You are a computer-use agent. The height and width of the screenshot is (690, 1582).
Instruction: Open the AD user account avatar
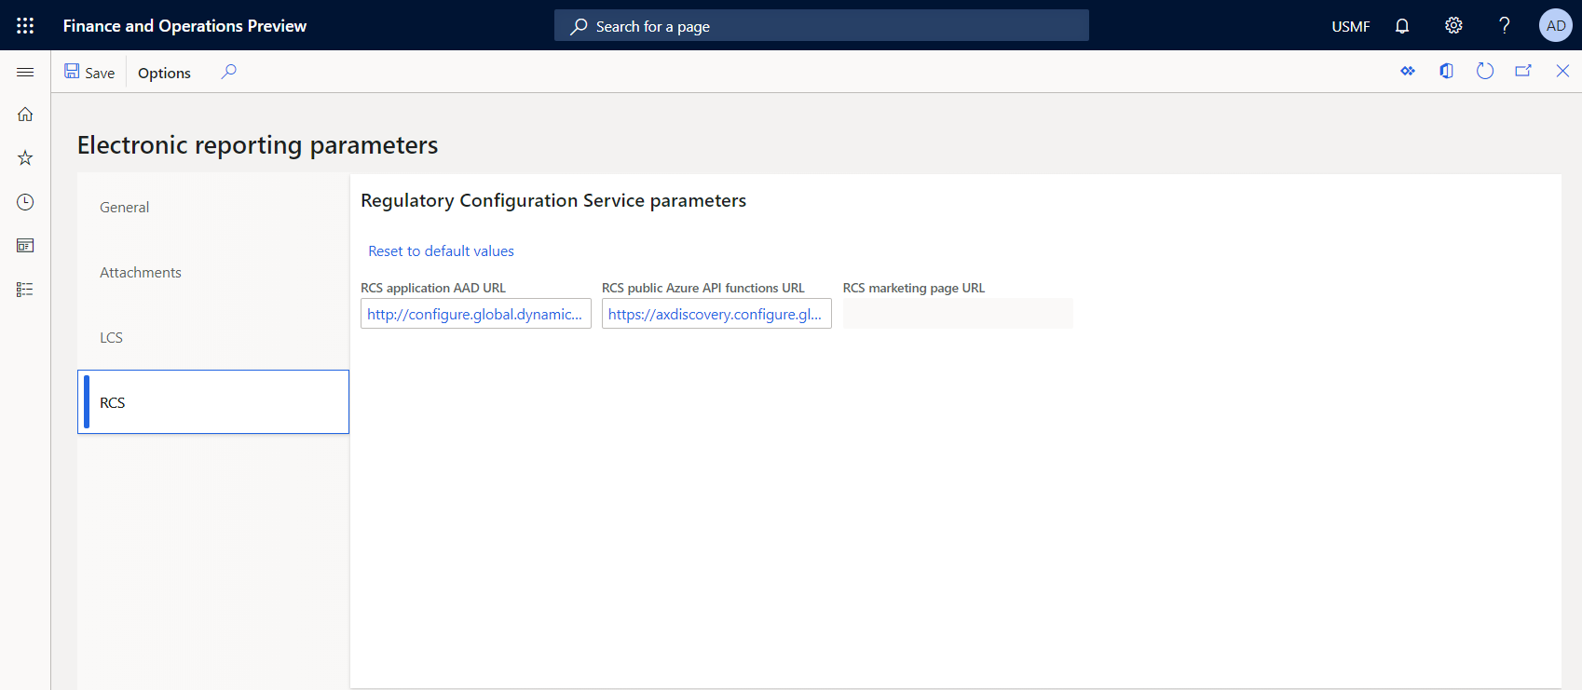[1555, 26]
